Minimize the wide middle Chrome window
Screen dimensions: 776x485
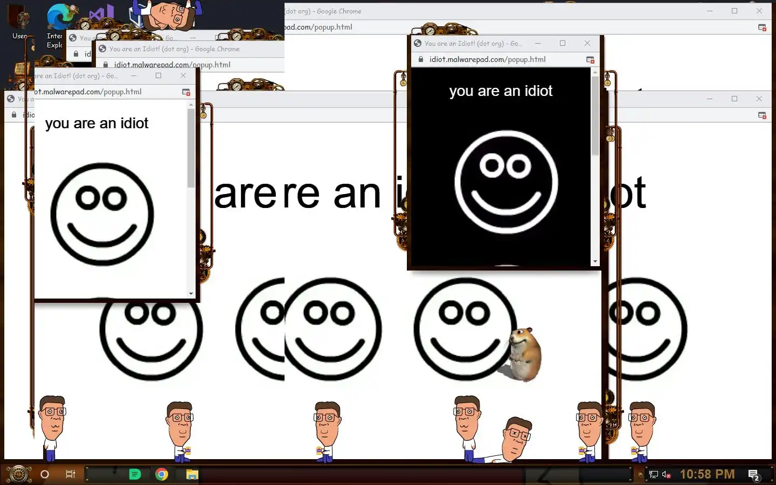(x=710, y=99)
